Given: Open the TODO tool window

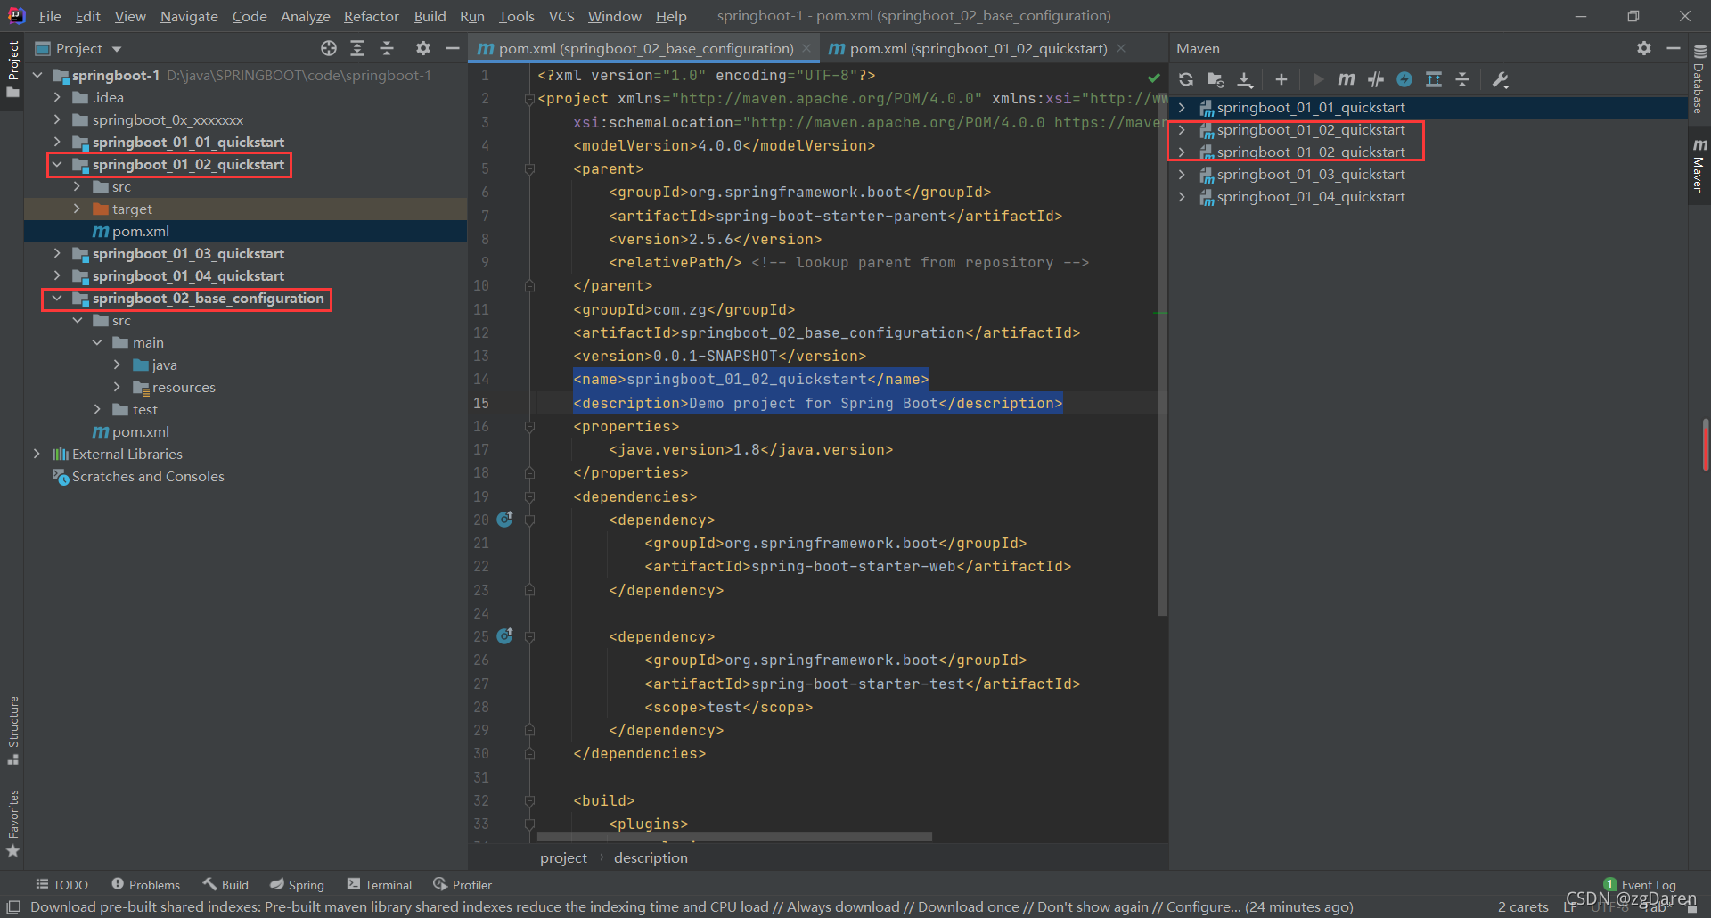Looking at the screenshot, I should coord(61,884).
